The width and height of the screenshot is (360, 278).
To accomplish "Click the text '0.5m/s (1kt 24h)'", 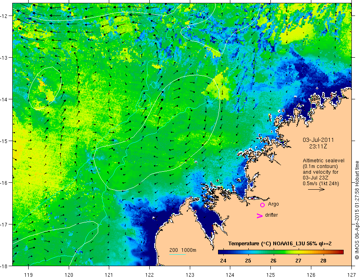I will coord(321,184).
